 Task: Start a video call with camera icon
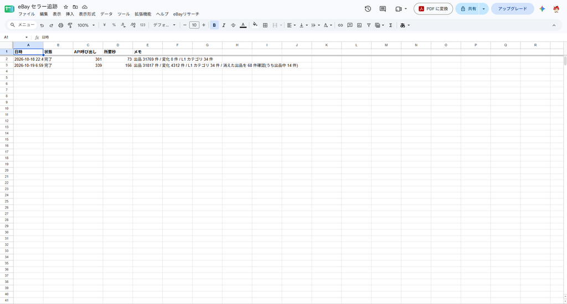coord(399,9)
